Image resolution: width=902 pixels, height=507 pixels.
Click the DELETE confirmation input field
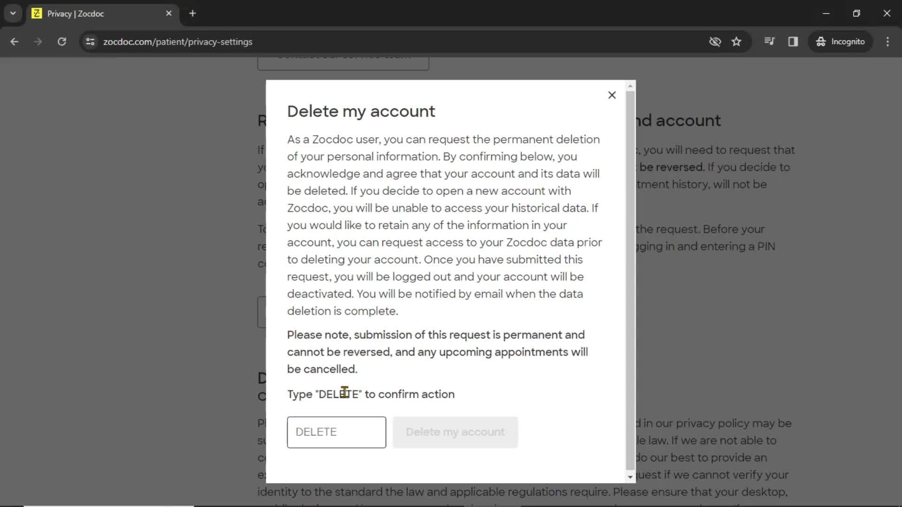click(x=336, y=432)
